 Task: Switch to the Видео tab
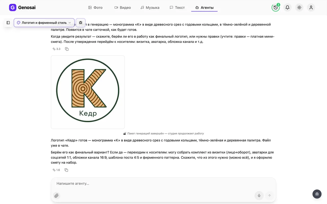[x=123, y=8]
